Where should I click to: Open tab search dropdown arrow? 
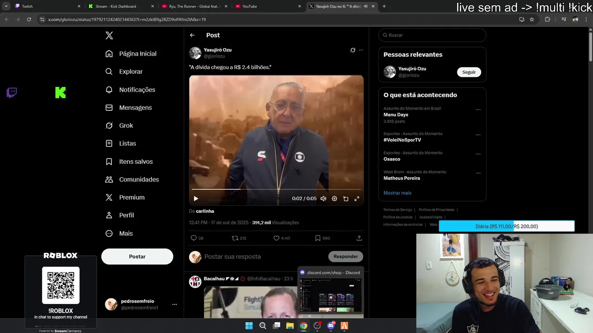click(6, 6)
